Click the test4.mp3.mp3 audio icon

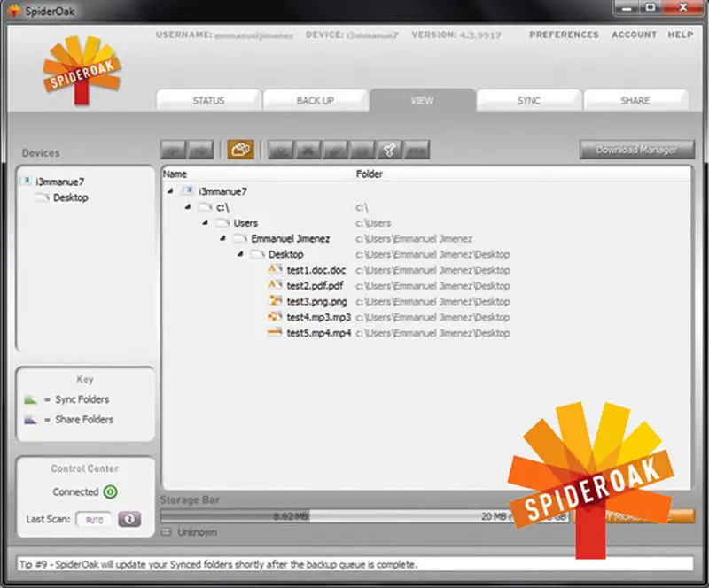pyautogui.click(x=275, y=316)
